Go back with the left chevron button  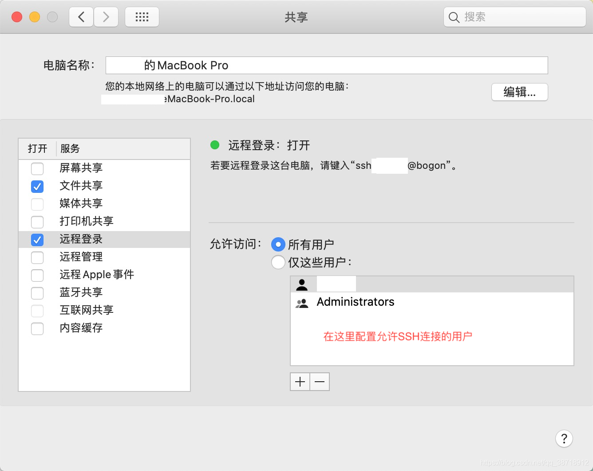pyautogui.click(x=81, y=17)
